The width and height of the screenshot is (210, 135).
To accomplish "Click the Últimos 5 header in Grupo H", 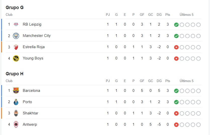I will pos(187,81).
